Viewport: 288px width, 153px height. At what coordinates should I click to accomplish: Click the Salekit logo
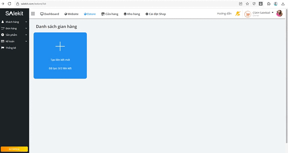tap(14, 14)
